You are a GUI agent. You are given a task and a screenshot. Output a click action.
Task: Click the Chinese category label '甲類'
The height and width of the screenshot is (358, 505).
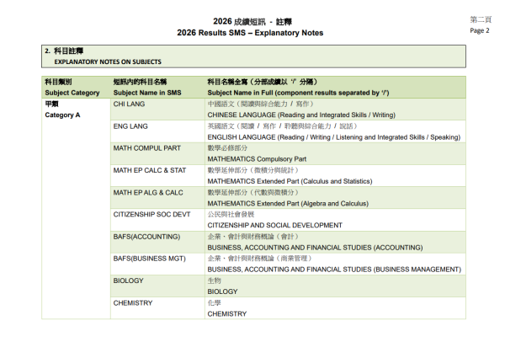tap(51, 104)
